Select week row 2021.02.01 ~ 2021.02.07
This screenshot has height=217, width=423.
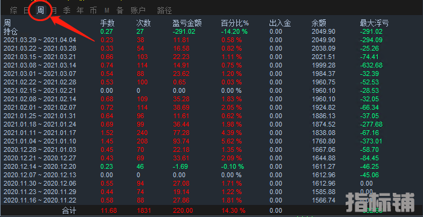(x=40, y=107)
